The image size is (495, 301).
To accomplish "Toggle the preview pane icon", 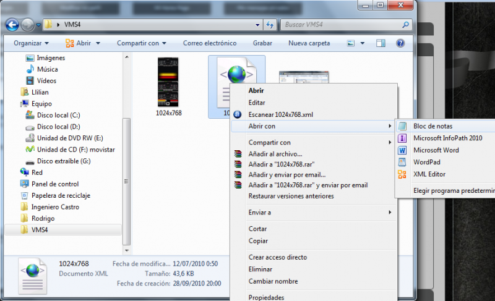I will click(x=381, y=43).
